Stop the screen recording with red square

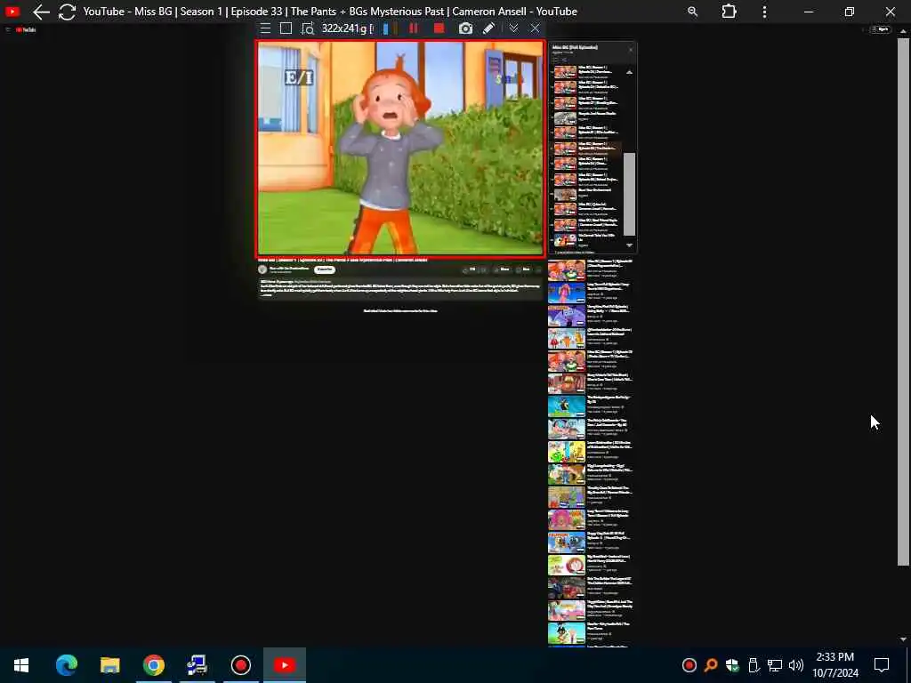439,28
